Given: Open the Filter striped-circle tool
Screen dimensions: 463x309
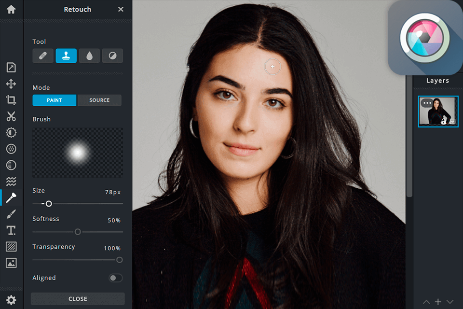Looking at the screenshot, I should pyautogui.click(x=11, y=165).
